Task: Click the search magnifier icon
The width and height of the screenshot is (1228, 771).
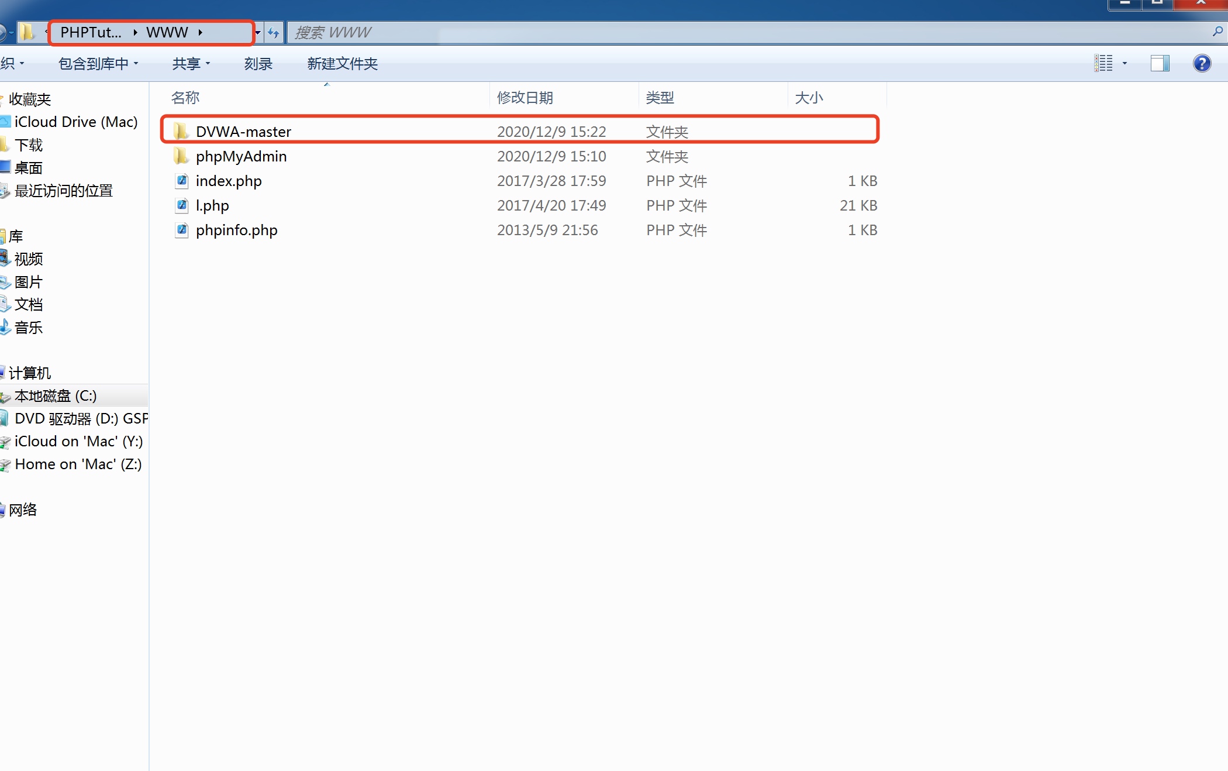Action: (1217, 32)
